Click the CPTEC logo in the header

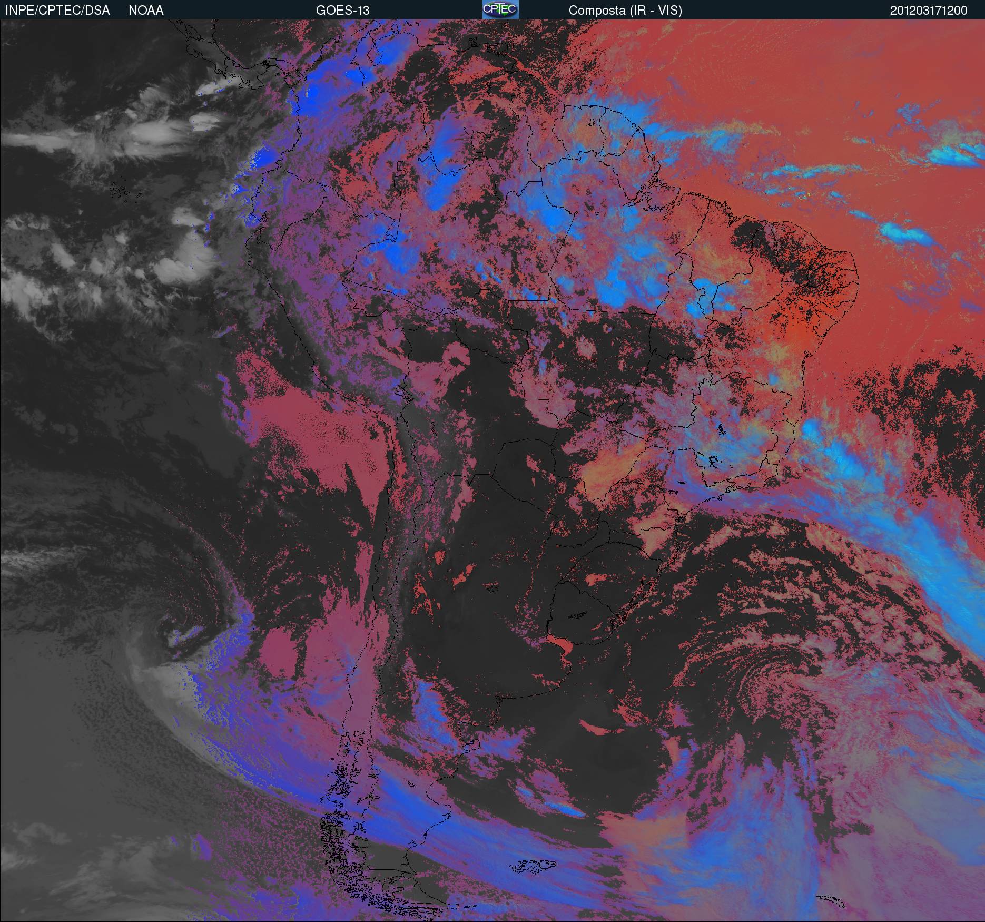(500, 9)
